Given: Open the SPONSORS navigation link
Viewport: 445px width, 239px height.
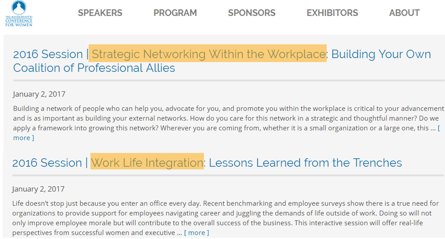Looking at the screenshot, I should 252,13.
